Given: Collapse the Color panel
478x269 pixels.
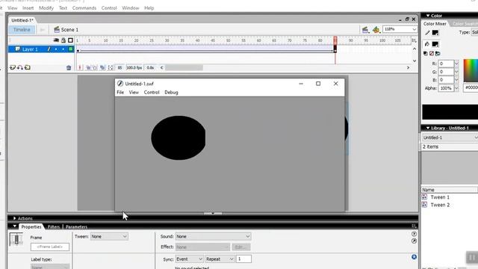Looking at the screenshot, I should [428, 16].
